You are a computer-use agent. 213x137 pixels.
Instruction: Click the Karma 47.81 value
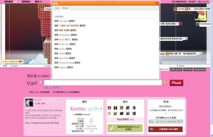93,109
